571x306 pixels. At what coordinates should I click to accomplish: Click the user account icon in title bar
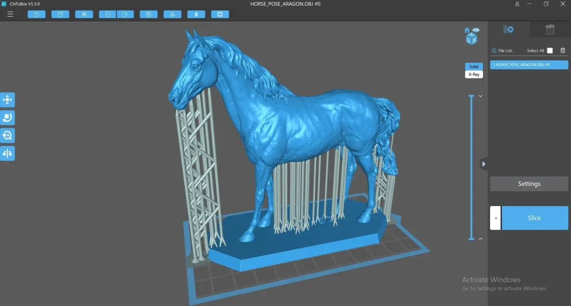517,4
